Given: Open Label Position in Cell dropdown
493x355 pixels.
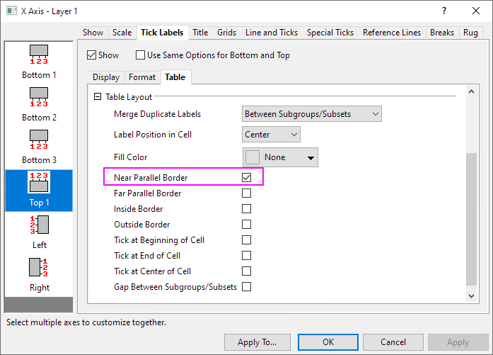Looking at the screenshot, I should click(271, 135).
